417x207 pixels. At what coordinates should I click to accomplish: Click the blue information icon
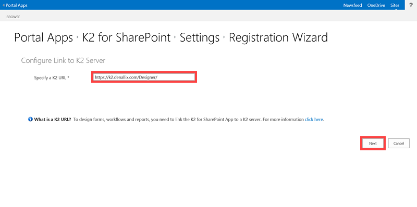(x=30, y=119)
